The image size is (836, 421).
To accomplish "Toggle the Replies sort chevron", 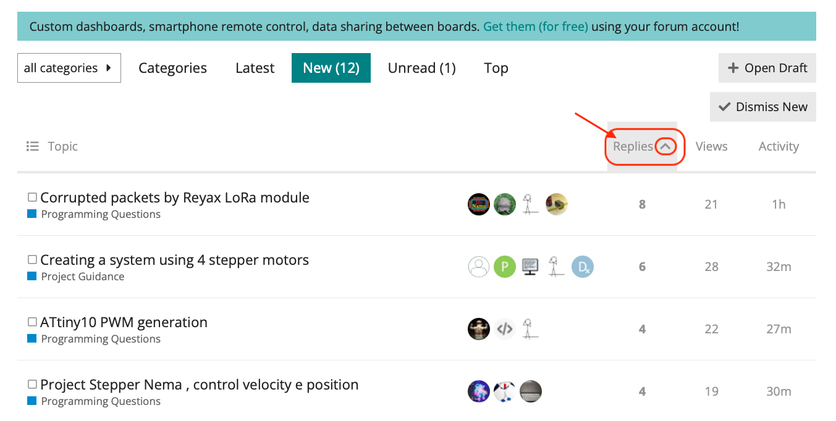I will (x=665, y=146).
